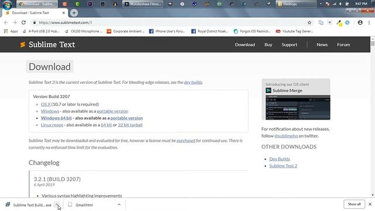This screenshot has height=211, width=375.
Task: Download the 32 bit tarball
Action: 130,125
